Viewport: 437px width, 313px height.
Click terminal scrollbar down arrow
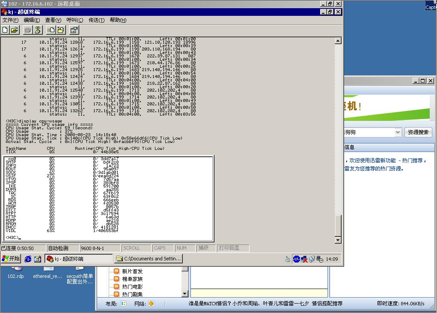338,240
